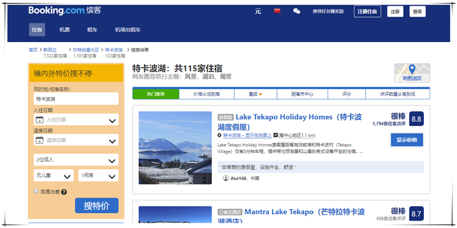Click the 8.7 review score badge
The height and width of the screenshot is (228, 457).
coord(416,214)
